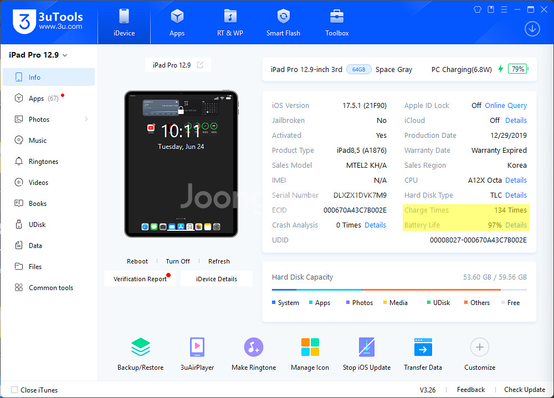Open Manage Icon tool

310,354
